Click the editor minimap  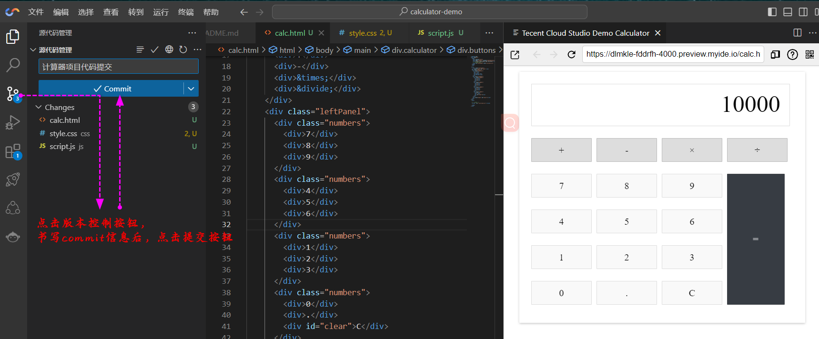[x=482, y=81]
